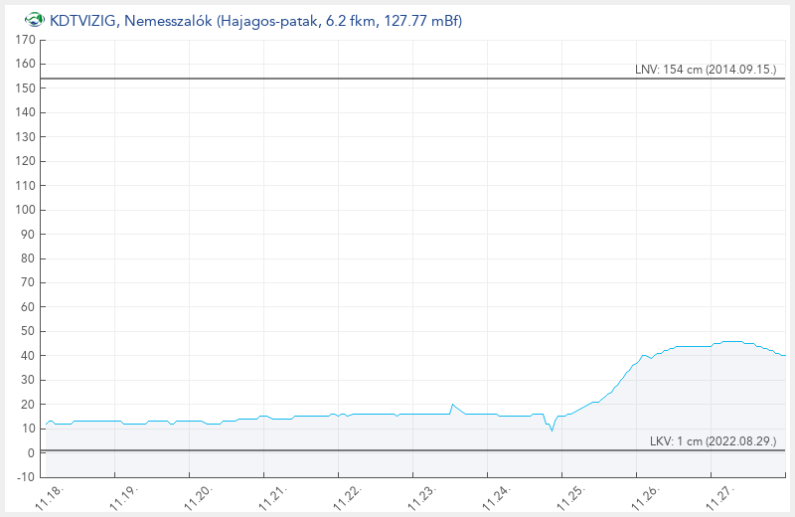Click the lowest dip in the blue line before 11.25.
This screenshot has width=795, height=517.
(x=552, y=430)
